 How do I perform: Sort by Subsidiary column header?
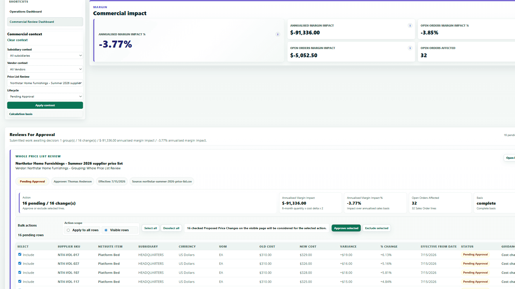coord(148,247)
